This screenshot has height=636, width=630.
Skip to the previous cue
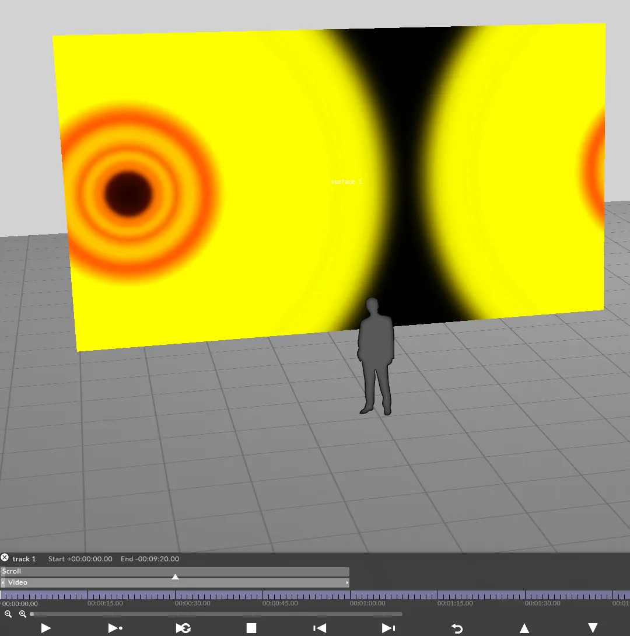point(319,628)
